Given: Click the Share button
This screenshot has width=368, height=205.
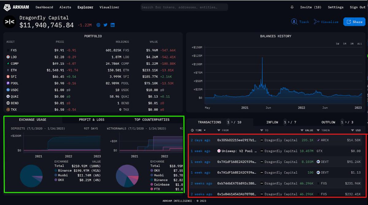Looking at the screenshot, I should 354,22.
